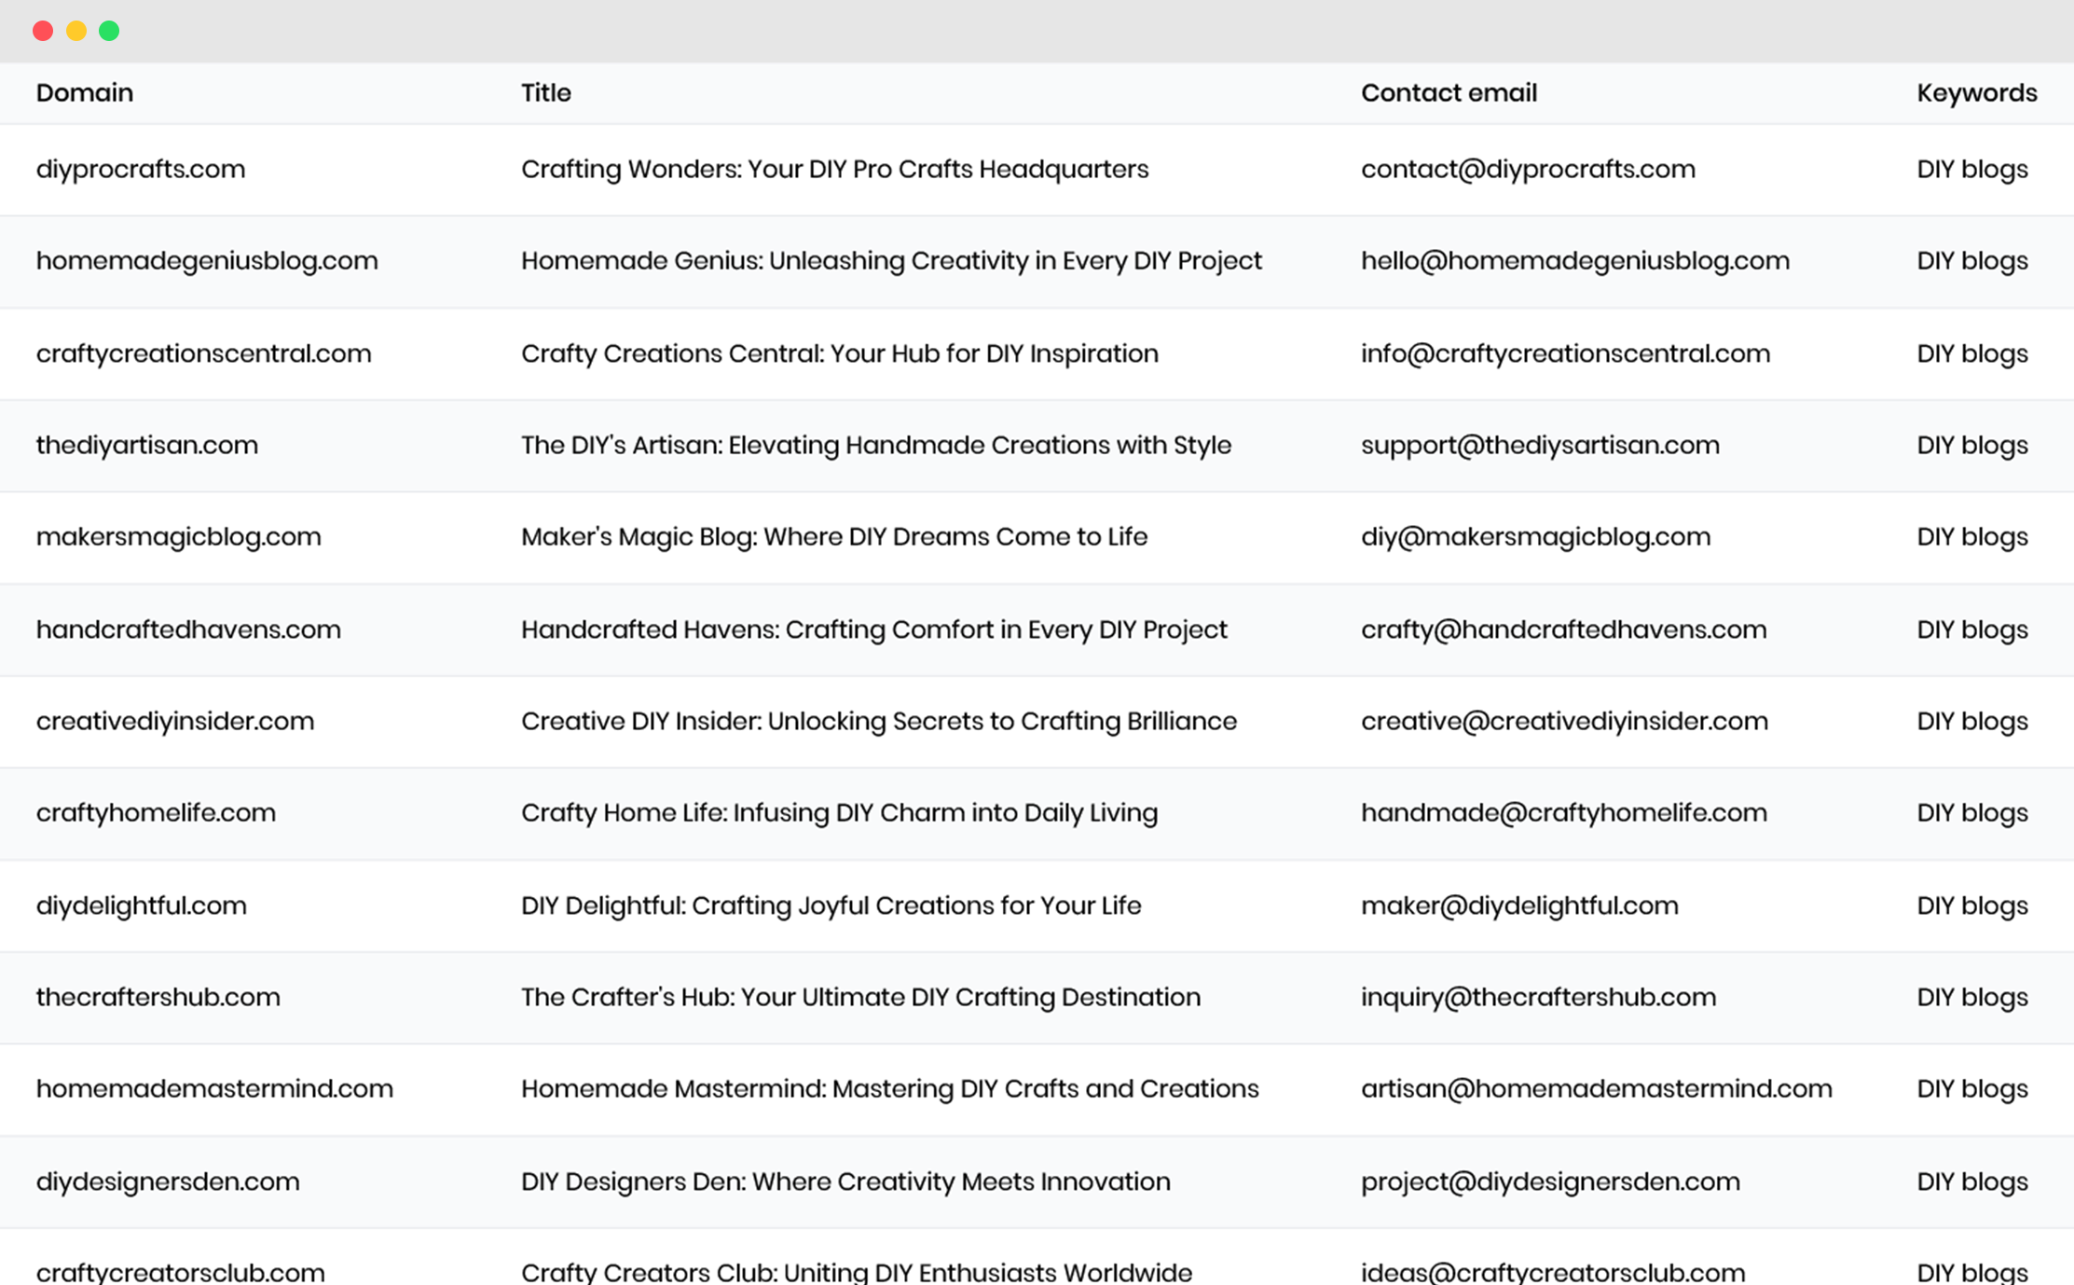
Task: Click title 'Crafting Wonders: Your DIY Pro Crafts Headquarters'
Action: (x=835, y=170)
